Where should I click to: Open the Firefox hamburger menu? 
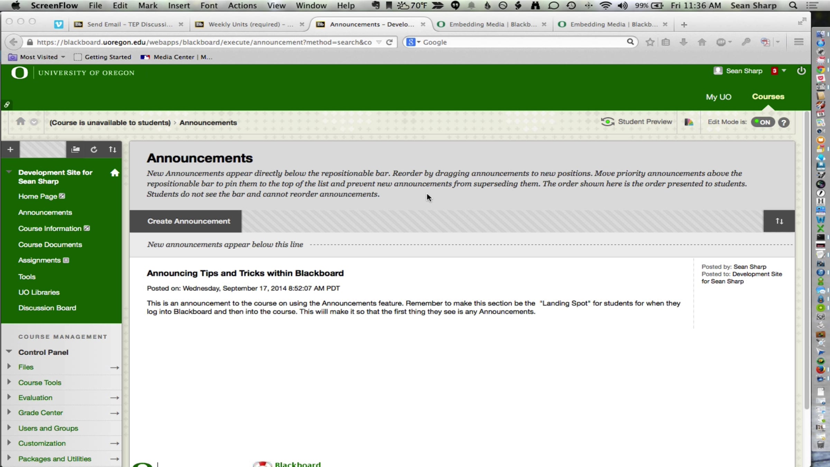point(799,42)
